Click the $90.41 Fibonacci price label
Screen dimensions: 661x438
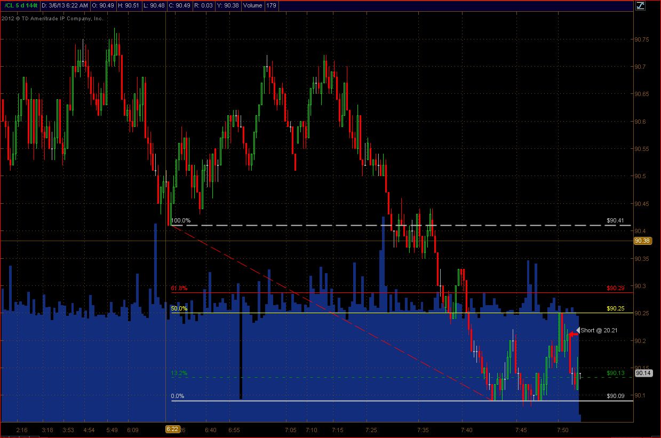616,220
